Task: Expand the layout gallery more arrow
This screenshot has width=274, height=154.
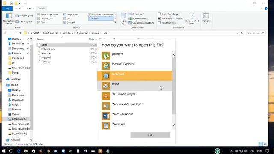Action: click(115, 22)
